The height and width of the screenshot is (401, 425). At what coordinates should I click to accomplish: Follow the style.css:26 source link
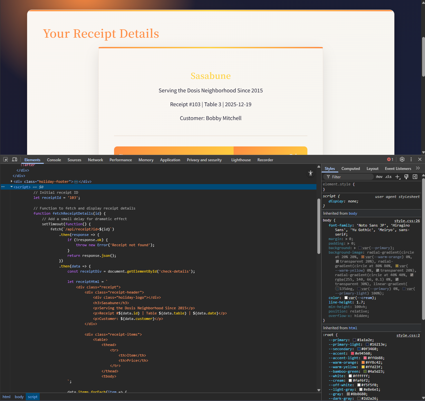tap(407, 220)
